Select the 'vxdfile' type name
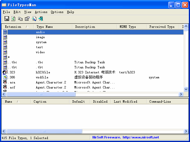This screenshot has height=142, width=190. point(42,77)
